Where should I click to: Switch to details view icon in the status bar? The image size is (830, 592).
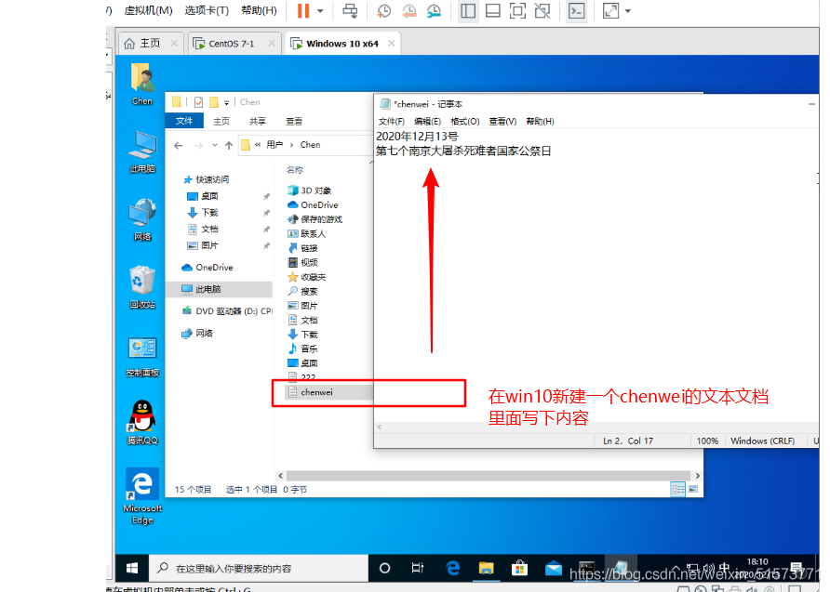tap(678, 489)
